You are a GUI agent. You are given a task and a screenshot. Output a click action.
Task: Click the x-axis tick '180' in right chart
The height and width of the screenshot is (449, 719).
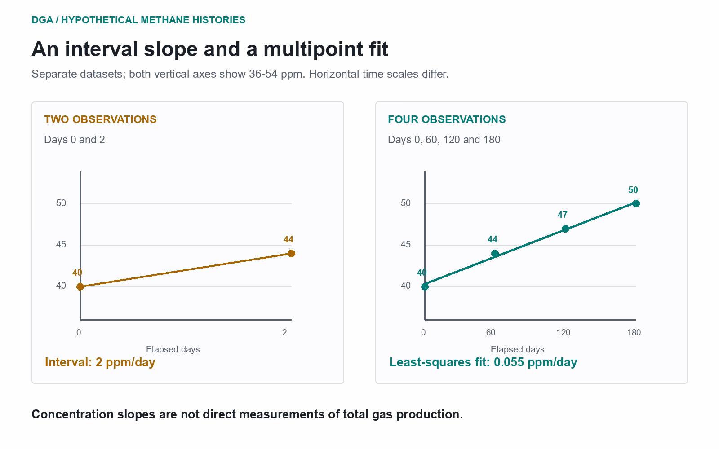click(x=634, y=332)
